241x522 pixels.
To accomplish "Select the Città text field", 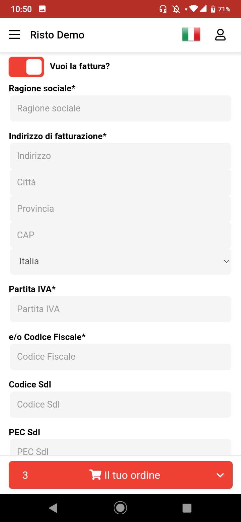I will pyautogui.click(x=120, y=182).
